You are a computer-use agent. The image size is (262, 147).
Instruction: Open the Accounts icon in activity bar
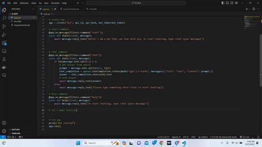click(4, 123)
